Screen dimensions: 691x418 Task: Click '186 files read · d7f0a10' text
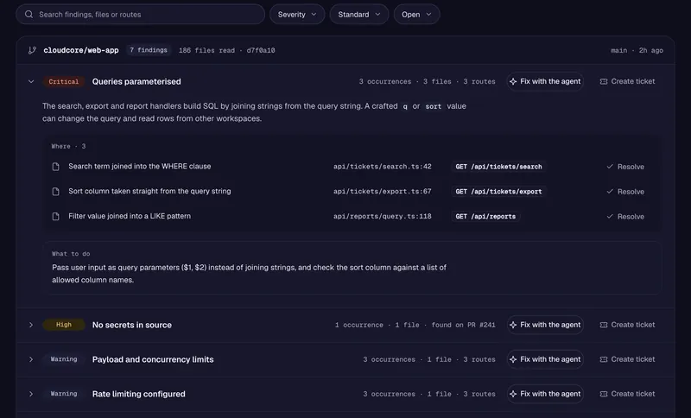point(227,50)
